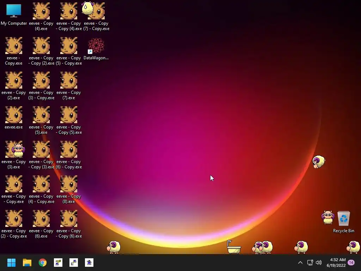361x271 pixels.
Task: Open the volume control in system tray
Action: tap(319, 263)
